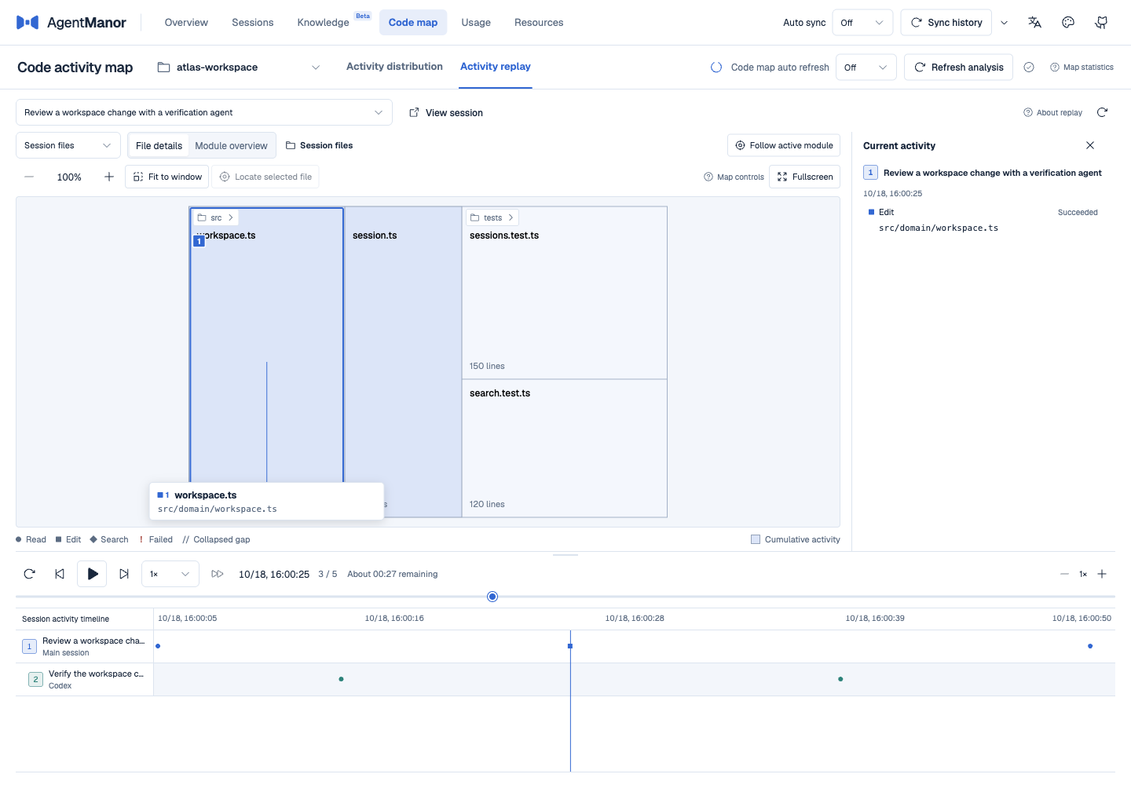1131x785 pixels.
Task: Open the Auto sync Off dropdown
Action: [862, 23]
